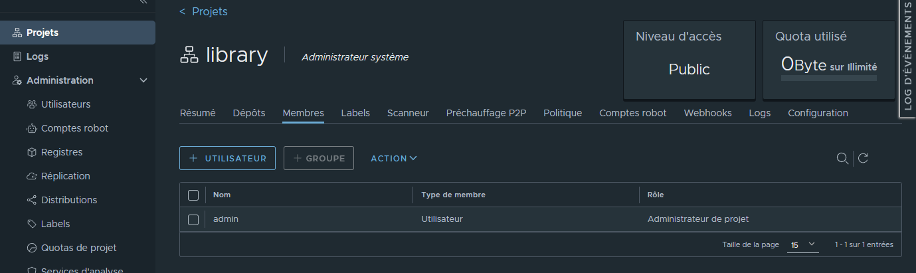The height and width of the screenshot is (273, 916).
Task: Click the Distributions share icon in sidebar
Action: pyautogui.click(x=31, y=200)
